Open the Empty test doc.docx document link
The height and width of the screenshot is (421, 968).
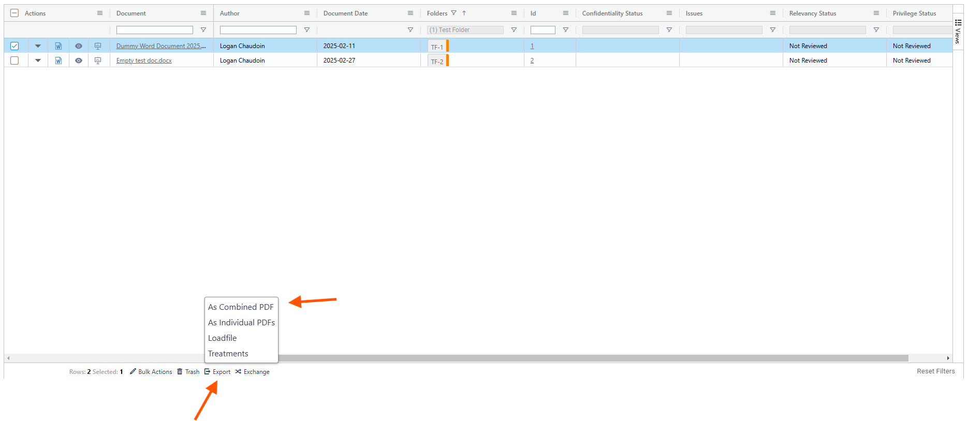tap(144, 61)
